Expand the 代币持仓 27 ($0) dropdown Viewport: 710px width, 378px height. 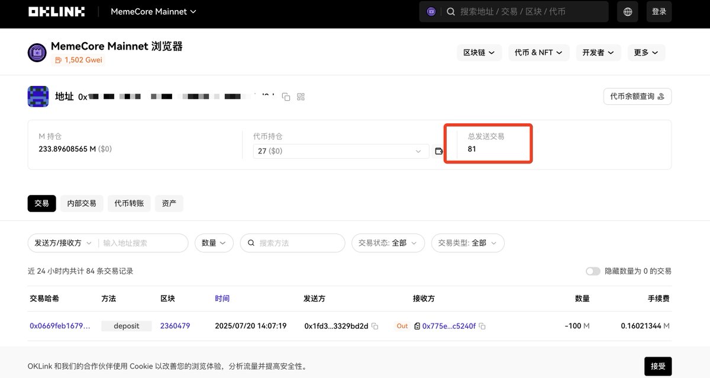point(341,151)
